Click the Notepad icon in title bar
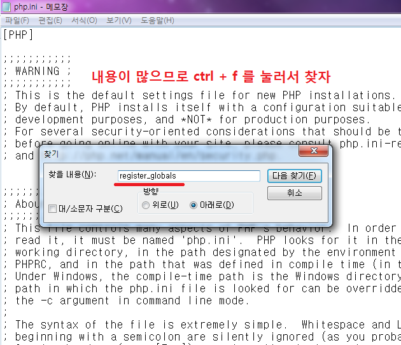This screenshot has width=401, height=345. coord(6,6)
